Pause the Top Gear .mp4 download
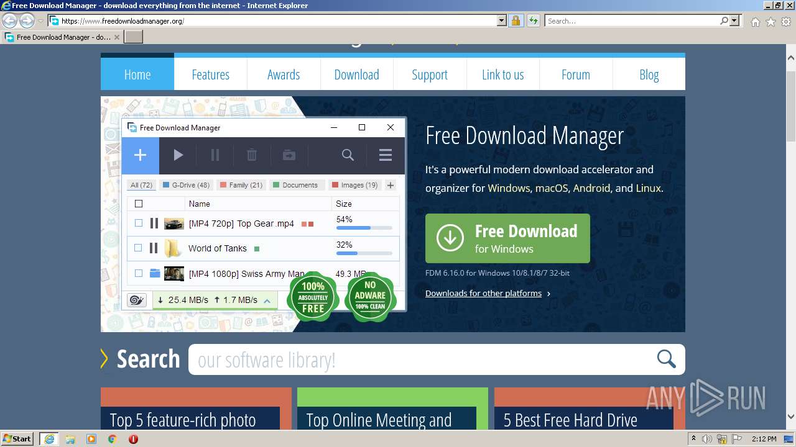The image size is (796, 447). coord(154,223)
